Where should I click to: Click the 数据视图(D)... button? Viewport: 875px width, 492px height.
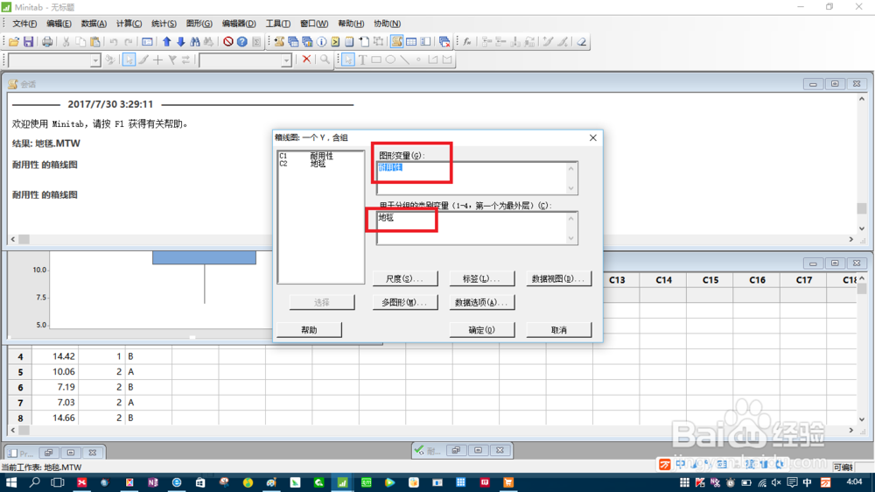(558, 278)
